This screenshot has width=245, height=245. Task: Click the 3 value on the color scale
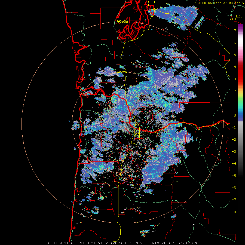[x=235, y=79]
